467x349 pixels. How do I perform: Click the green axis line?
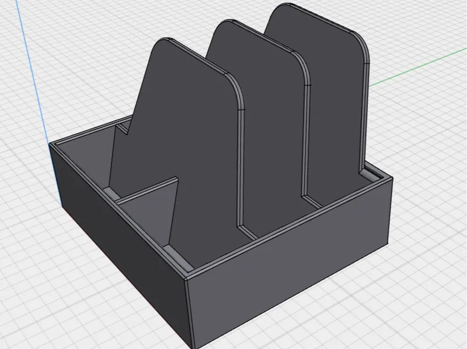pyautogui.click(x=417, y=68)
